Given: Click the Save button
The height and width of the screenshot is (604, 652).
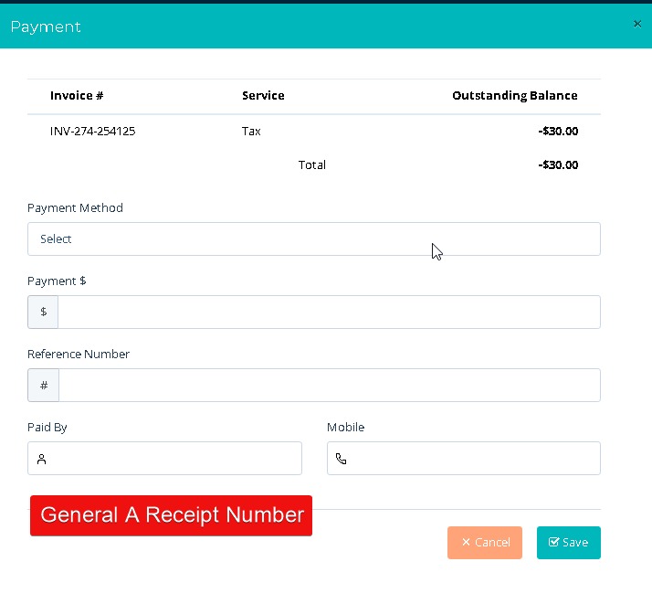Looking at the screenshot, I should [x=568, y=543].
